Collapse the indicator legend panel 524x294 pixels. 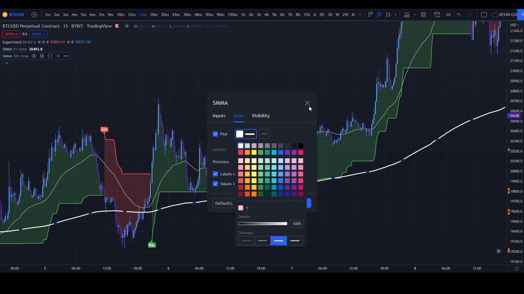pos(7,63)
